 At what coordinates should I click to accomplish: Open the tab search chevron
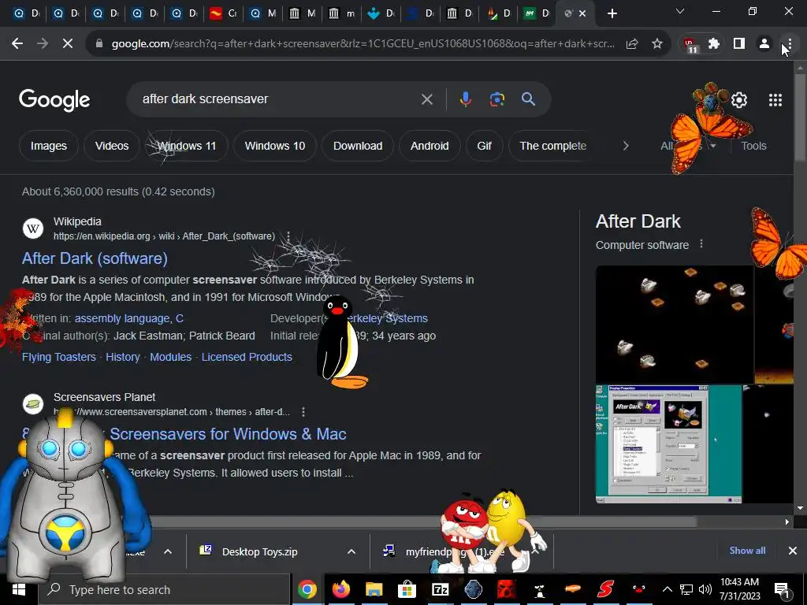click(680, 11)
